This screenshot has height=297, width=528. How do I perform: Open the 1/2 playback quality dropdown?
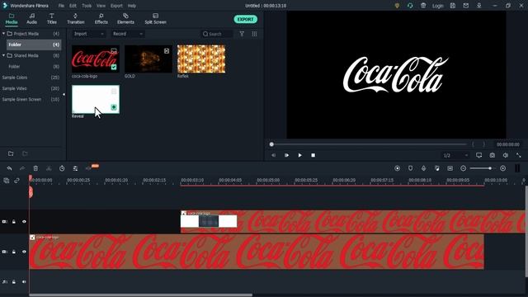455,155
